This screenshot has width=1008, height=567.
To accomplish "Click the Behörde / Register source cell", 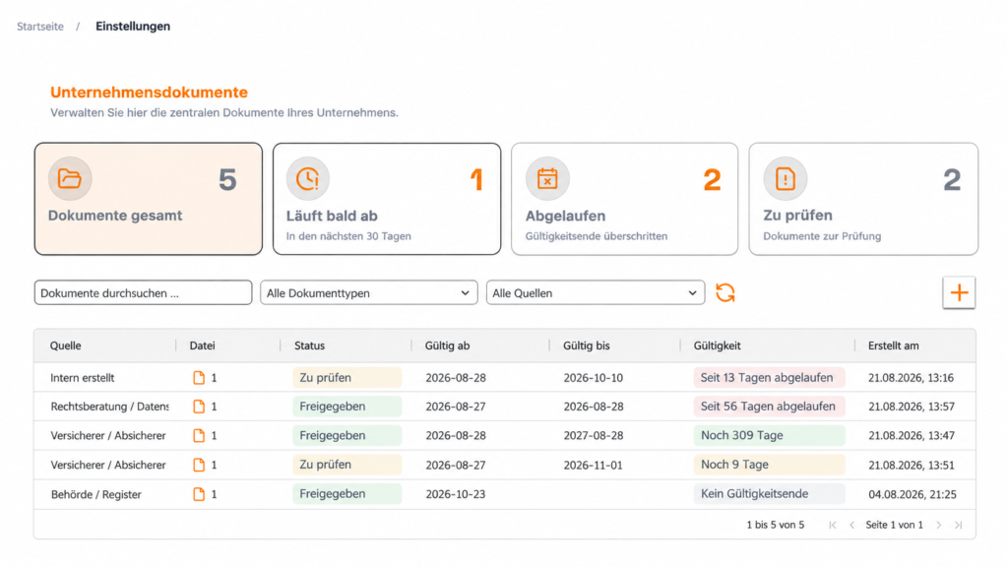I will click(95, 494).
